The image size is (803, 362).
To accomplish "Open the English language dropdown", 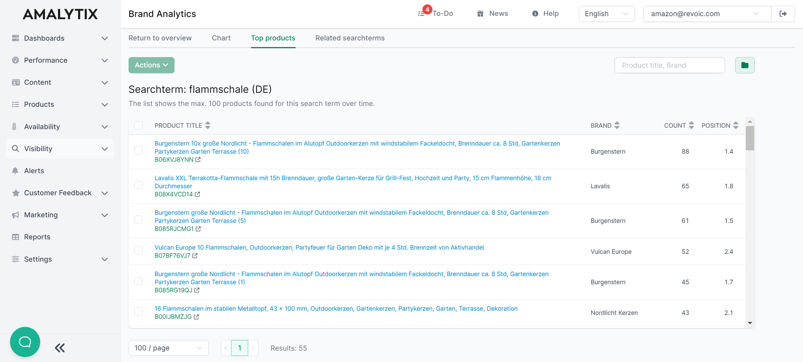I will pos(607,14).
